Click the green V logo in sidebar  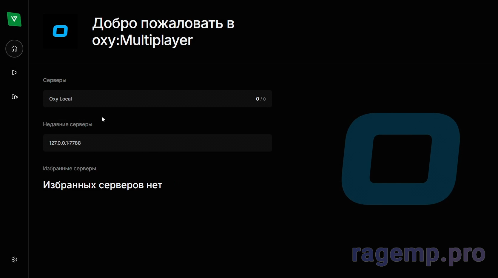tap(14, 19)
